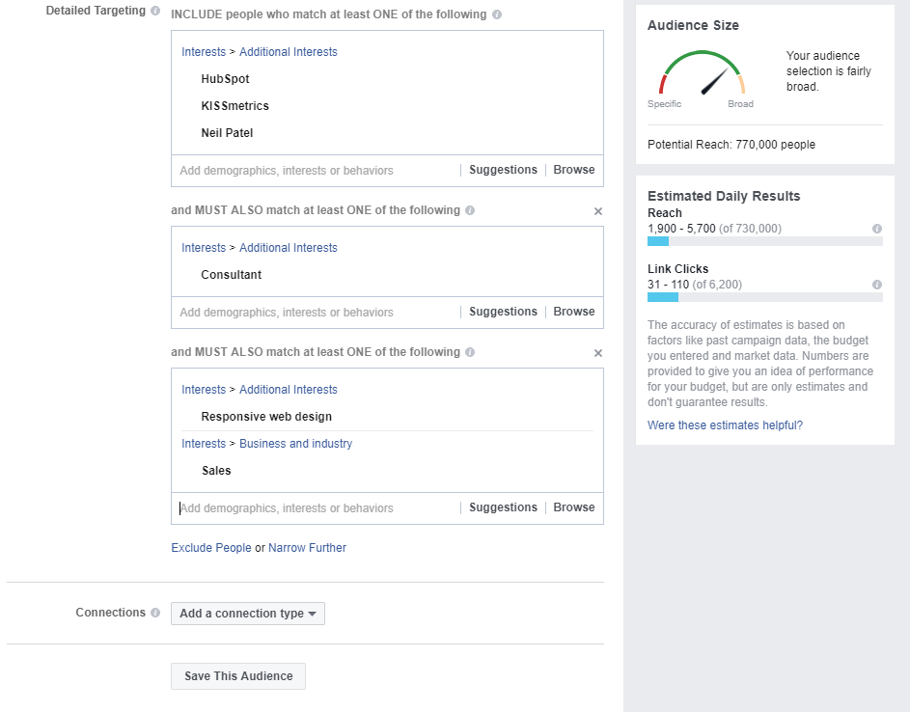
Task: Click the Exclude People link
Action: click(211, 548)
